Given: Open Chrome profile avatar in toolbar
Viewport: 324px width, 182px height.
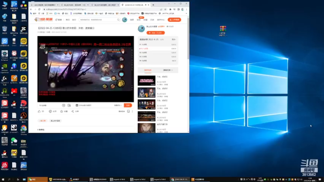Looking at the screenshot, I should (x=183, y=9).
